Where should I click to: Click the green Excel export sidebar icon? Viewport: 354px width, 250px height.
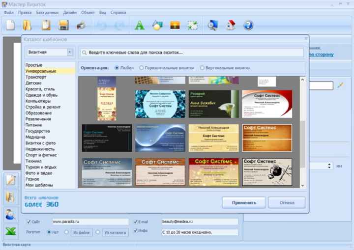click(11, 231)
